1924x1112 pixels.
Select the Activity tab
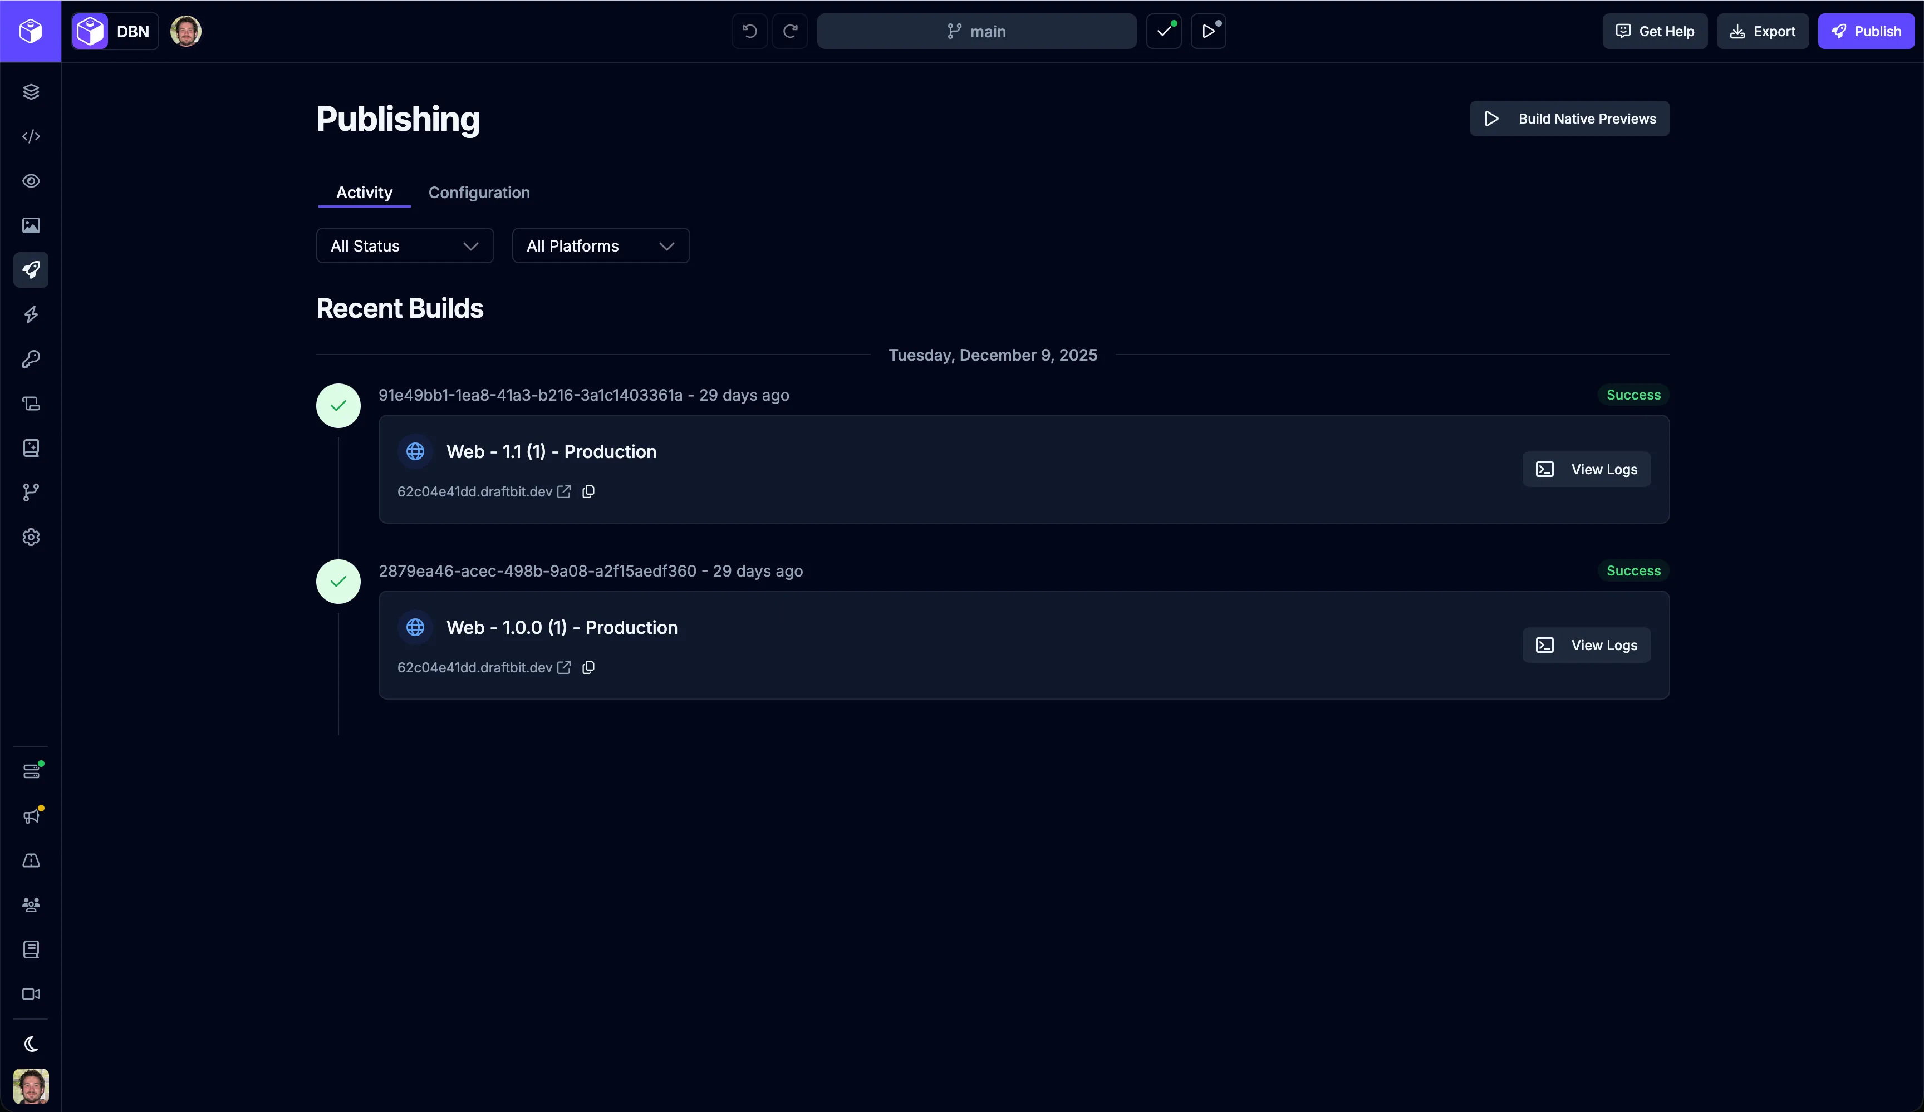click(364, 193)
